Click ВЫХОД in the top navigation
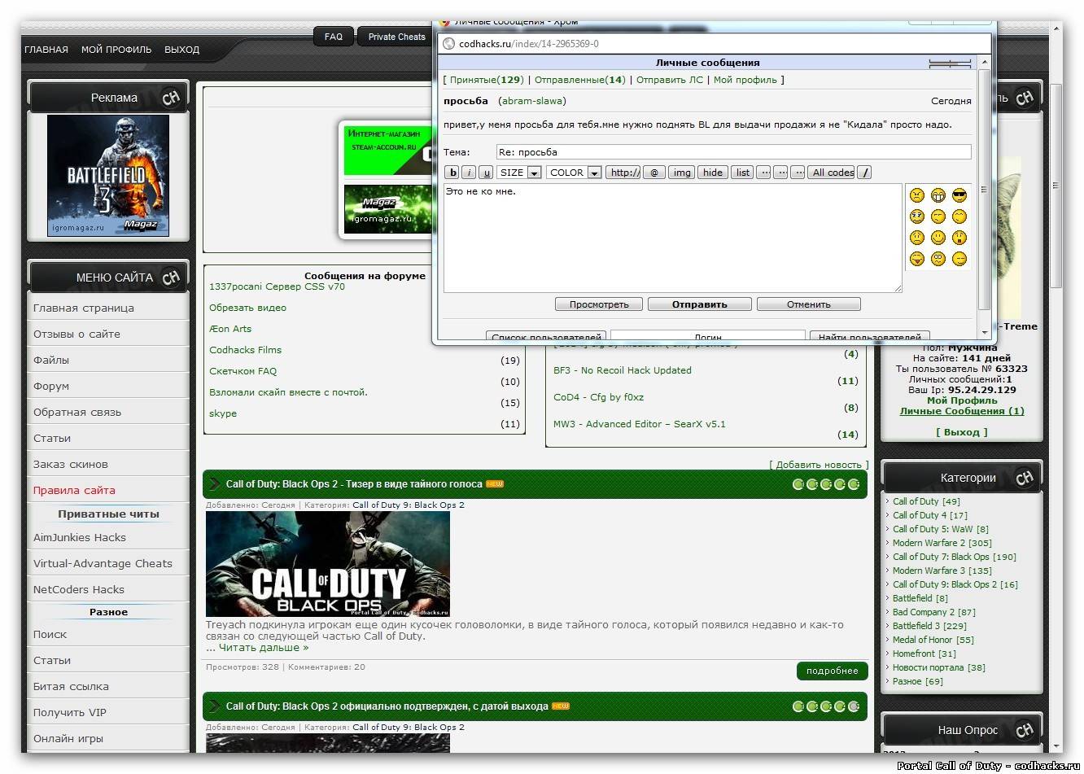Screen dimensions: 1084x774 [x=181, y=50]
